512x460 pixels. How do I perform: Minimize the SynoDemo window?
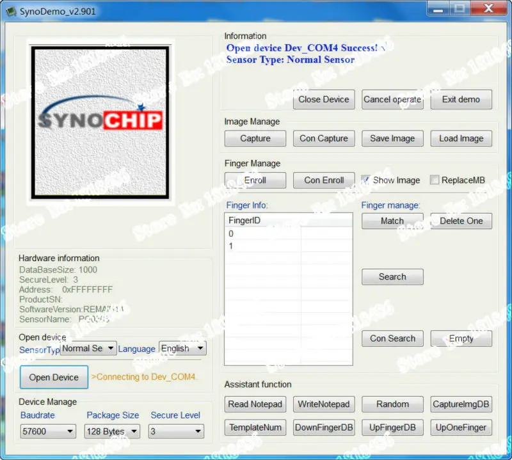(x=438, y=9)
